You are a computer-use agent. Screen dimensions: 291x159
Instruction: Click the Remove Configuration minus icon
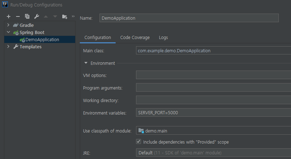tap(18, 16)
